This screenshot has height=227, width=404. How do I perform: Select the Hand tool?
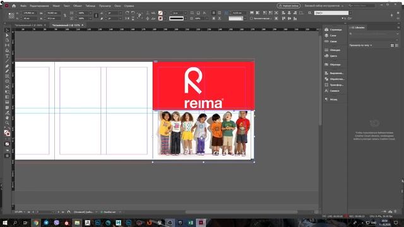click(x=7, y=118)
